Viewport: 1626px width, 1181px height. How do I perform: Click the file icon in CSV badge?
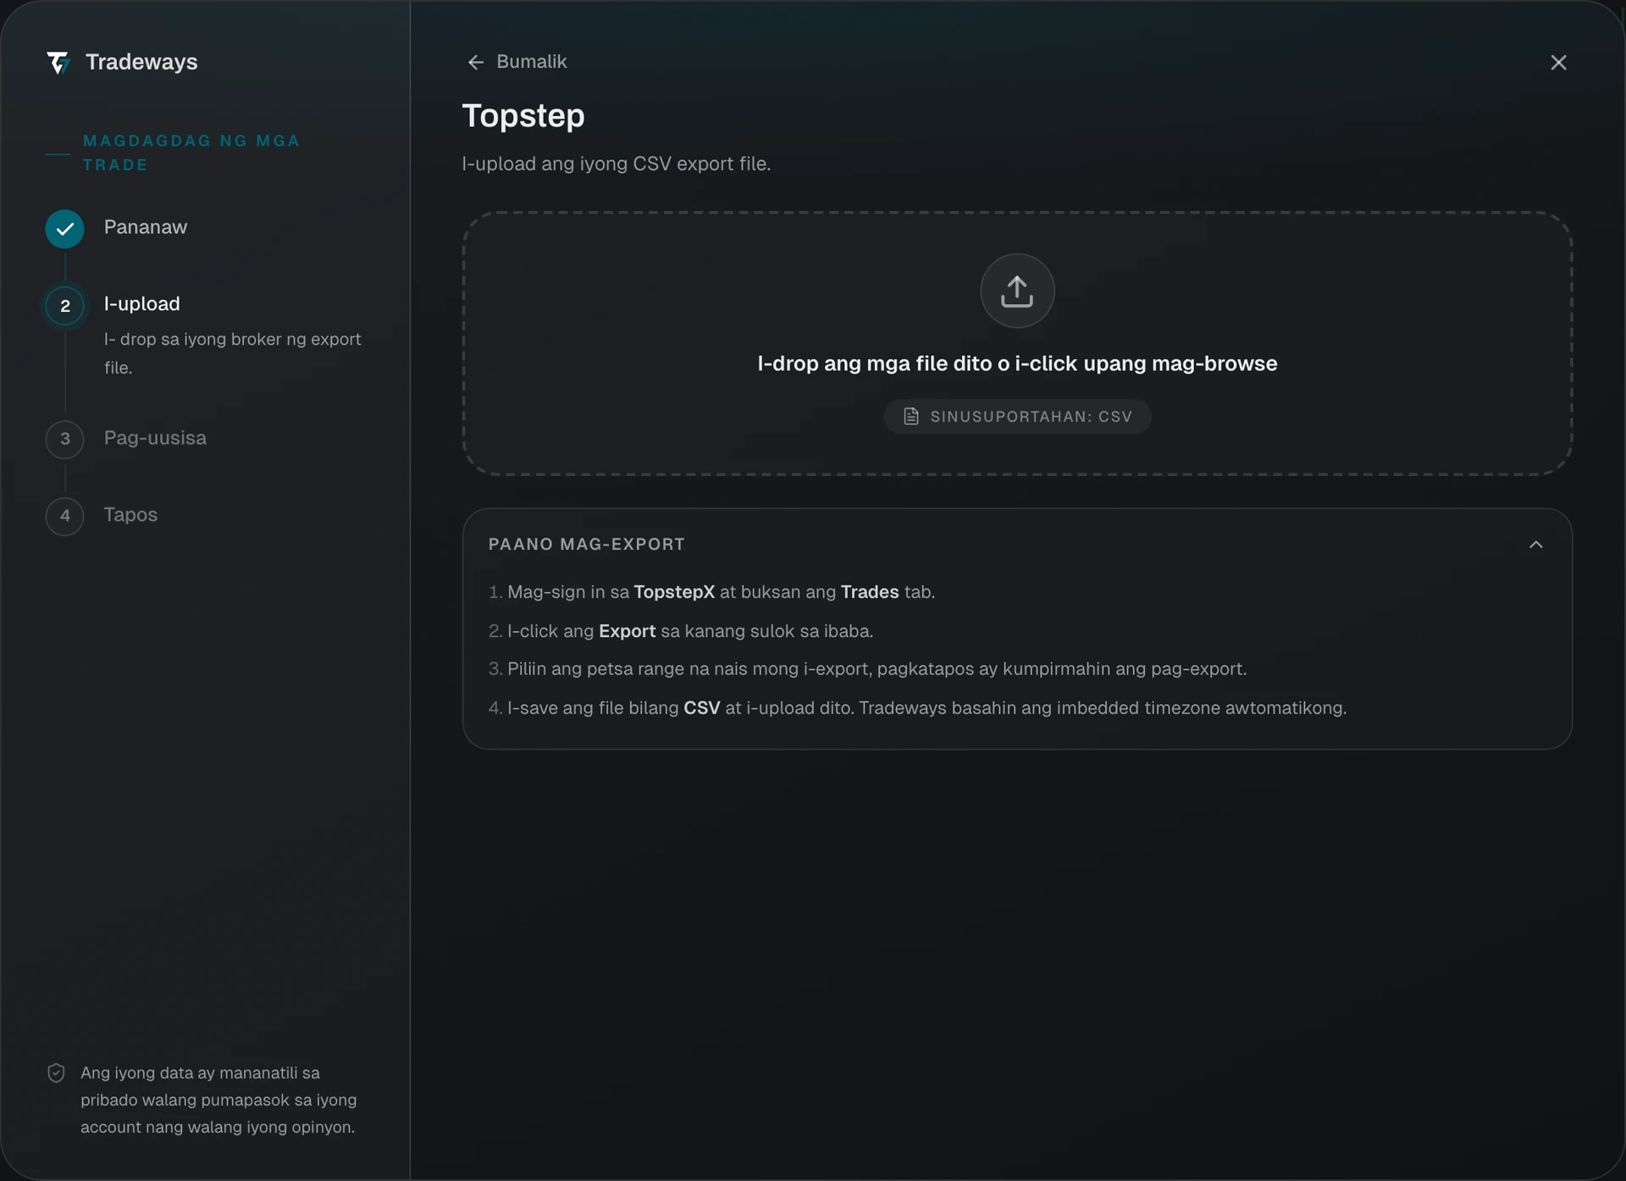pos(911,417)
